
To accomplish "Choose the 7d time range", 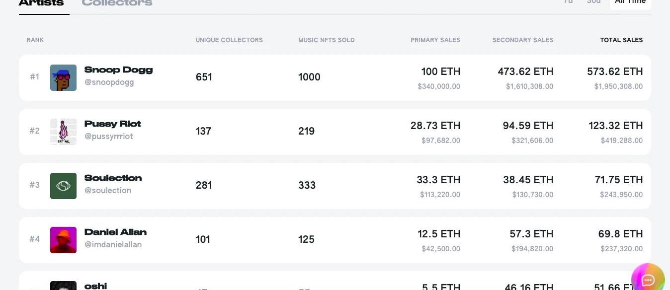I will [568, 2].
